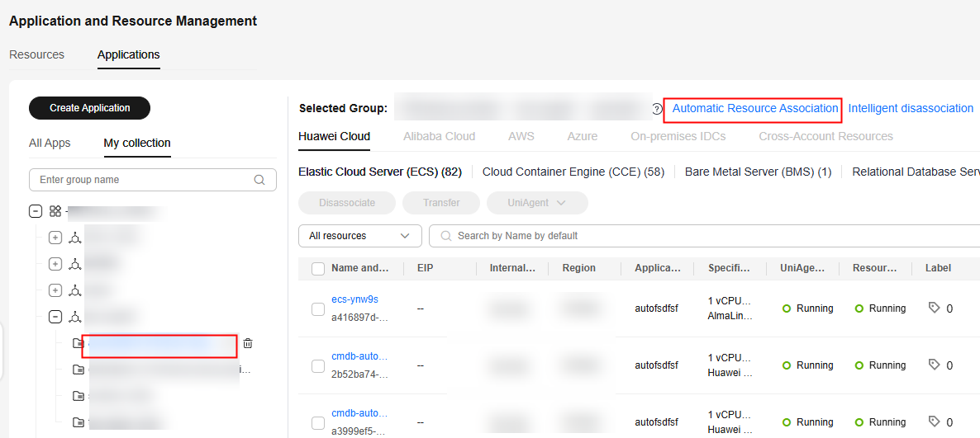Click the search icon in Search by Name field
The width and height of the screenshot is (980, 438).
(x=446, y=236)
